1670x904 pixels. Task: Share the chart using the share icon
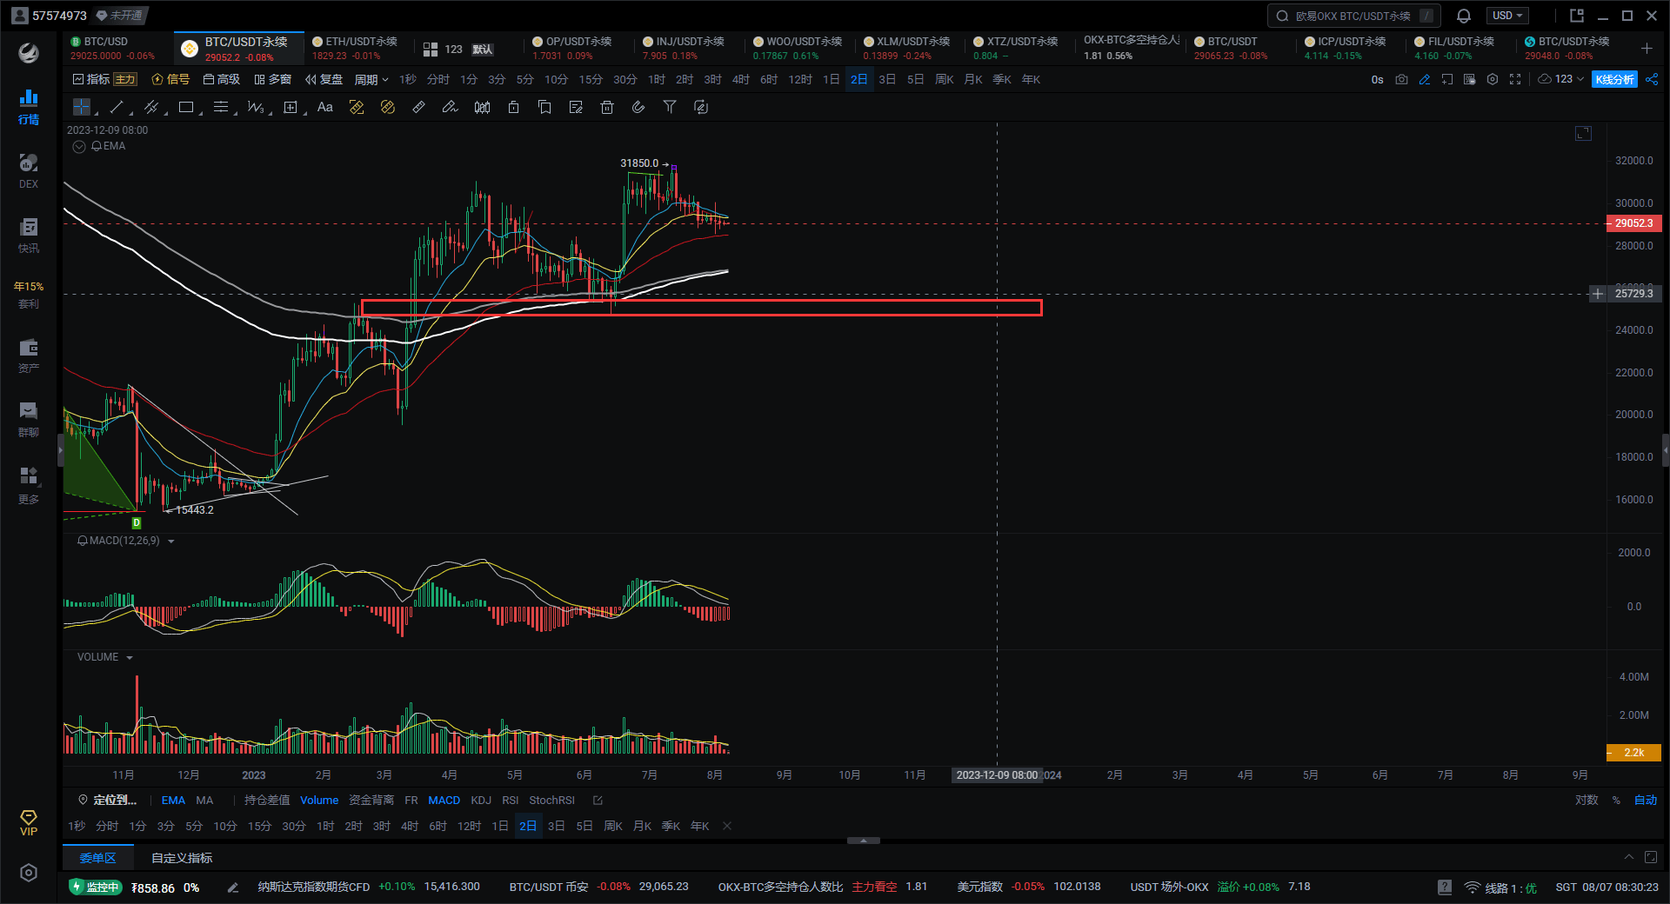pyautogui.click(x=1652, y=79)
